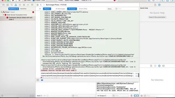
Task: Click the red 'Command /bin/sh failed' log line
Action: (x=59, y=71)
